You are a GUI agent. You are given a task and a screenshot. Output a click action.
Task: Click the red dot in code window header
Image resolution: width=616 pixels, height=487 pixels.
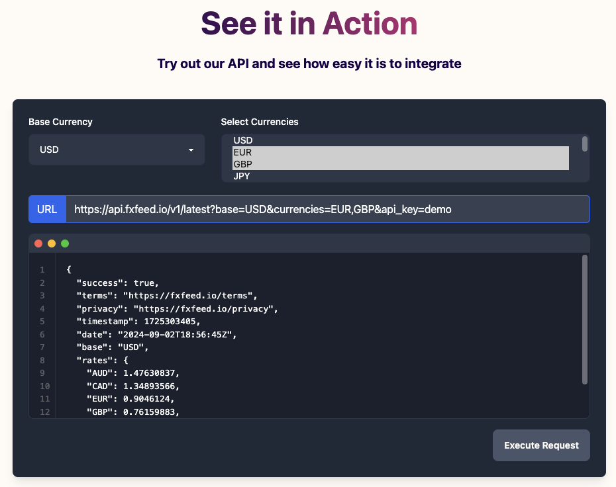(38, 243)
